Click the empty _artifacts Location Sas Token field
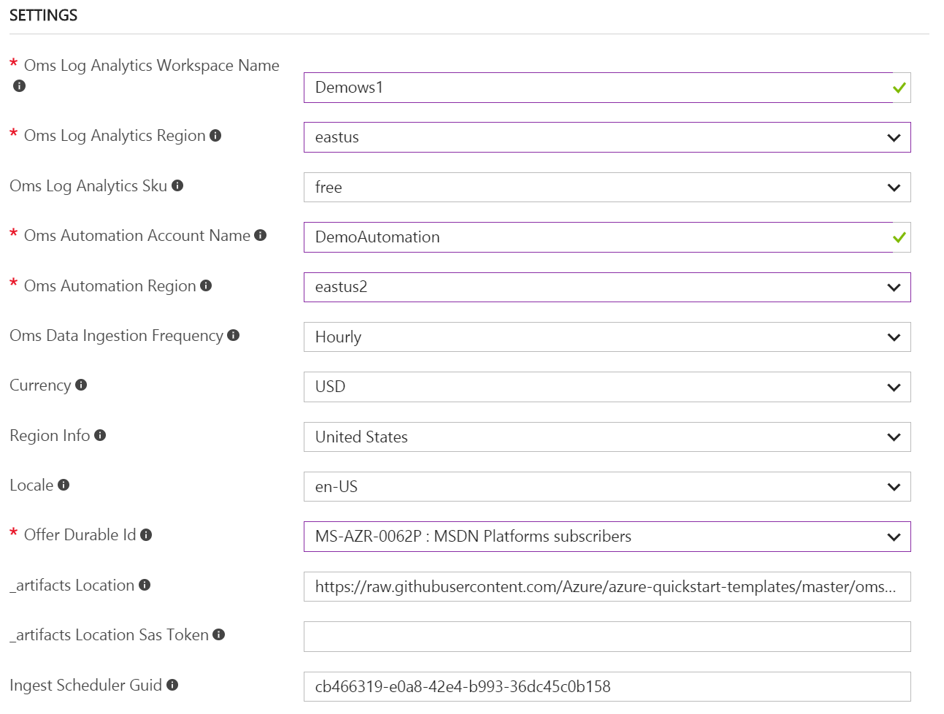Screen dimensions: 944x714 click(607, 637)
